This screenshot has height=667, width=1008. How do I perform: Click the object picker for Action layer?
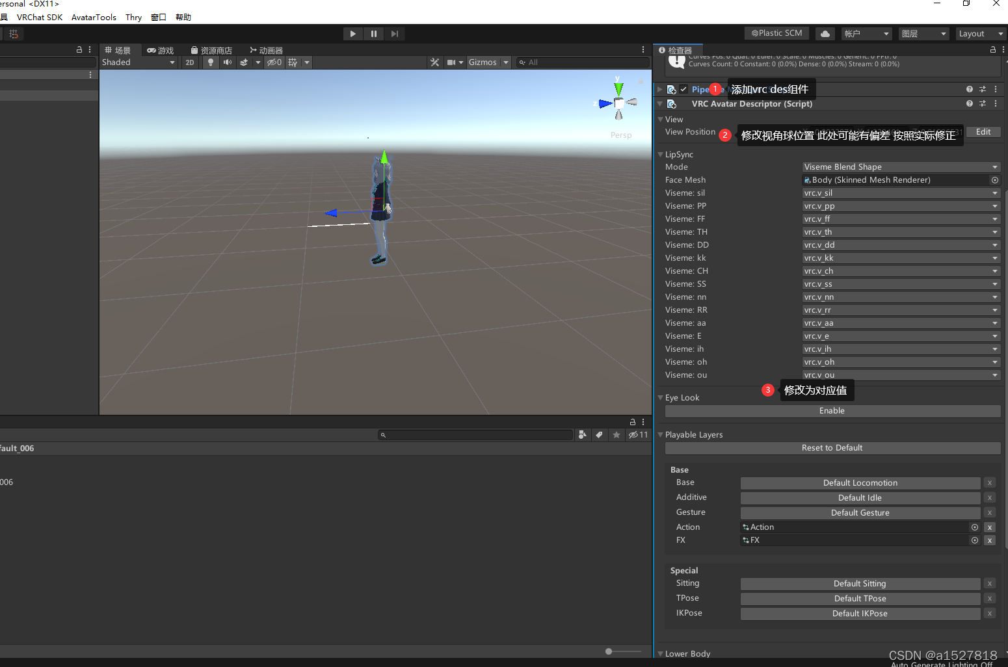pos(975,527)
